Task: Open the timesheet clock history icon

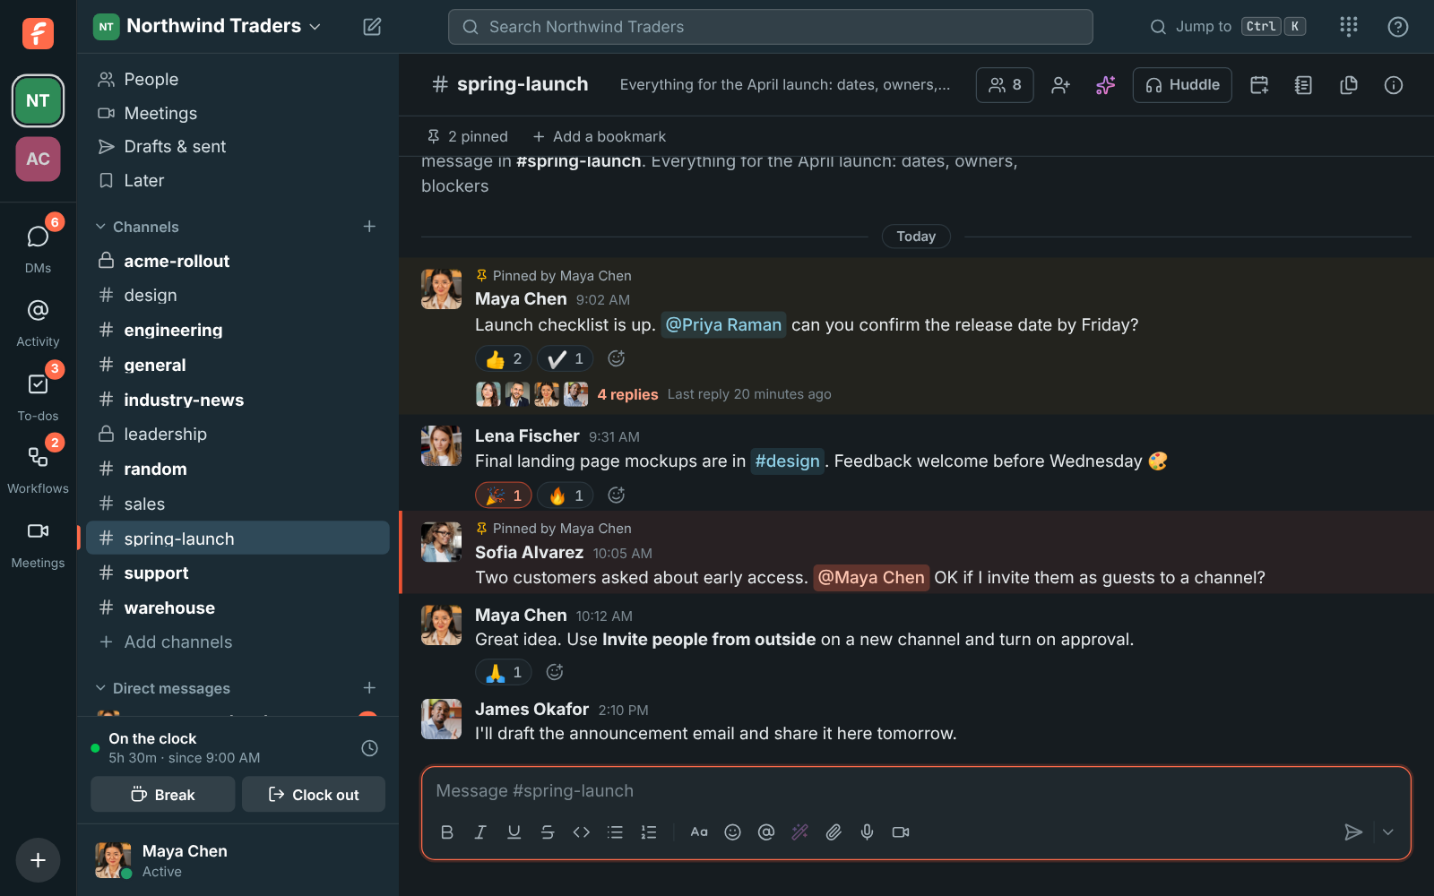Action: click(x=369, y=748)
